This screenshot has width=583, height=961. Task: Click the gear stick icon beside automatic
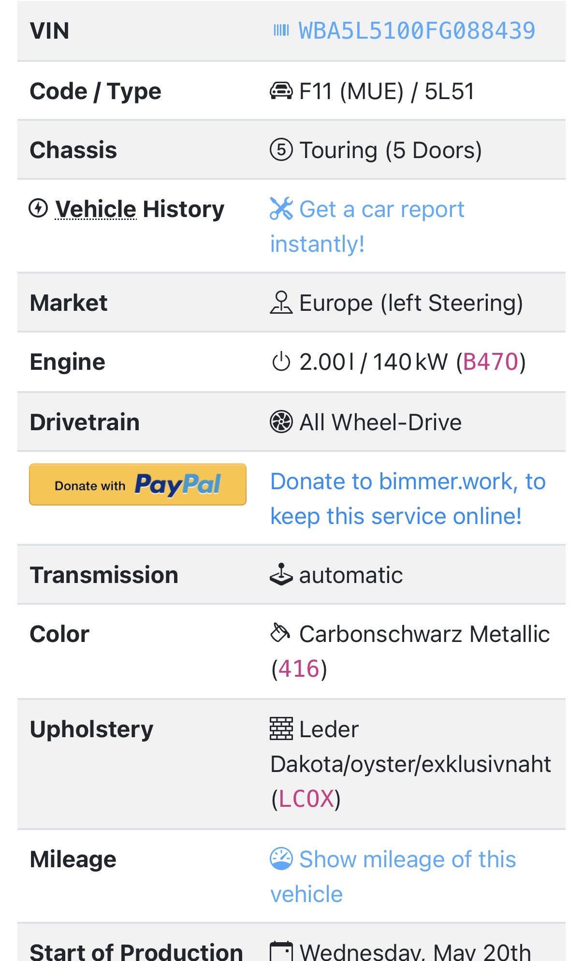coord(281,575)
